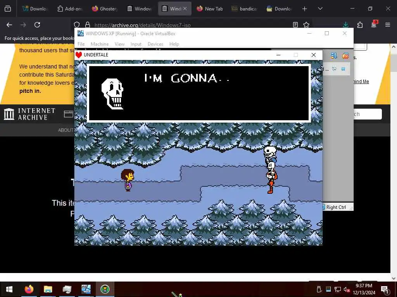Open VirtualBox Help menu
The image size is (397, 297).
coord(174,44)
